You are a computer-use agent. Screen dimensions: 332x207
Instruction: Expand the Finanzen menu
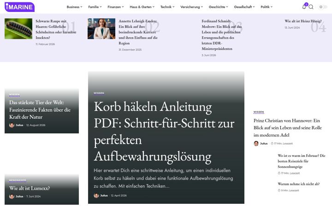(x=116, y=7)
